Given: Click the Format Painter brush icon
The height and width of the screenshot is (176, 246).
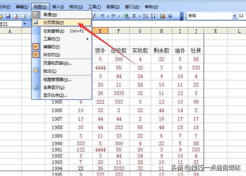Looking at the screenshot, I should pos(94,16).
